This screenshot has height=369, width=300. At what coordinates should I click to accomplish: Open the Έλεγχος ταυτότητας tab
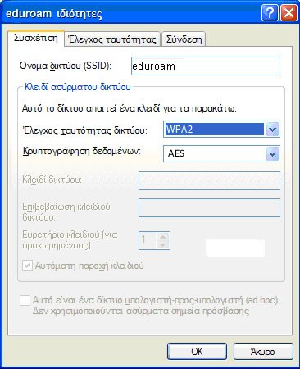[112, 39]
